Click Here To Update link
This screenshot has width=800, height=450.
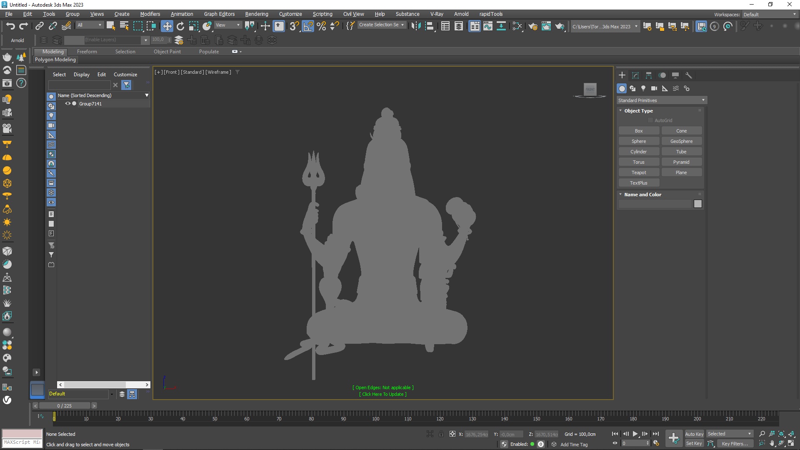coord(383,394)
